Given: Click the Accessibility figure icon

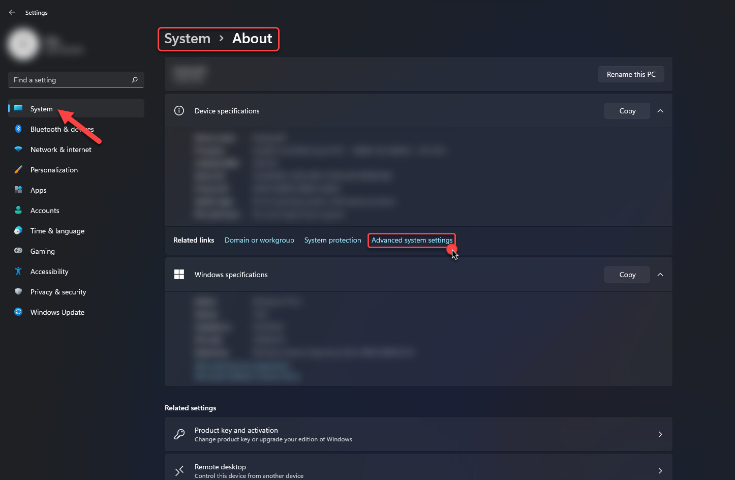Looking at the screenshot, I should pyautogui.click(x=18, y=272).
